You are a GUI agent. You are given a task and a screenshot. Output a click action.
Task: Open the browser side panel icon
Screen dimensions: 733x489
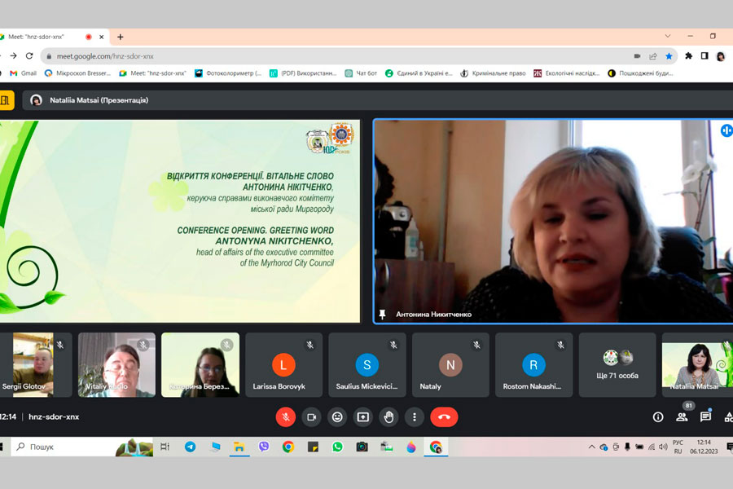coord(704,56)
